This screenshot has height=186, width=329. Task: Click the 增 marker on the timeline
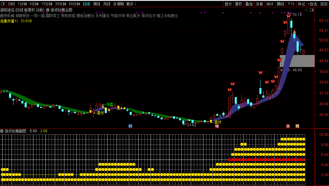(217, 126)
